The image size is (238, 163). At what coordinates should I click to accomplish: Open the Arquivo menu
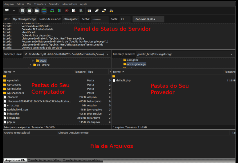click(x=9, y=4)
